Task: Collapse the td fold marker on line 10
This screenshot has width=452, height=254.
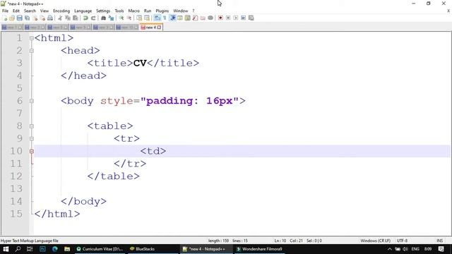Action: (32, 151)
